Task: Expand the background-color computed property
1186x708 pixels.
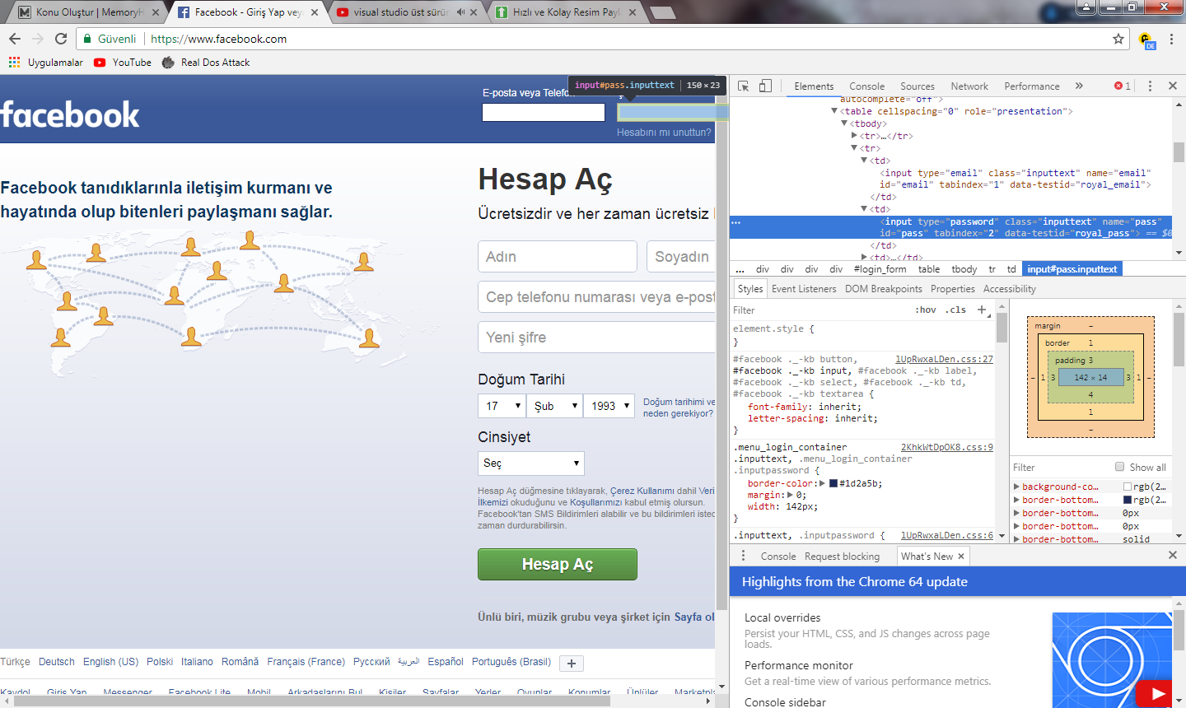Action: click(1016, 487)
